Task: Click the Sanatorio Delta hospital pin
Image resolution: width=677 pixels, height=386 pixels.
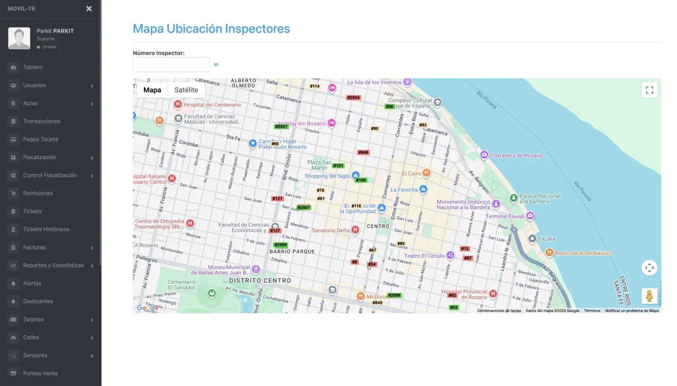Action: [355, 230]
